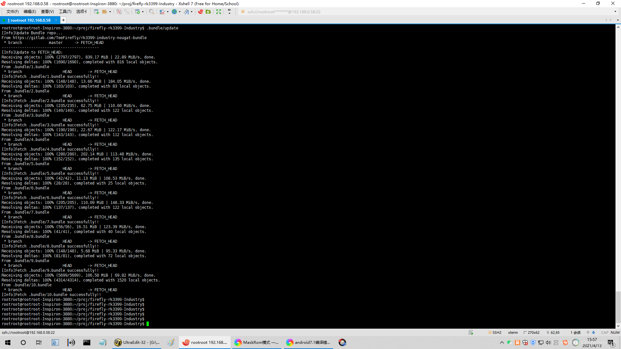This screenshot has height=349, width=621.
Task: Expand toolbar overflow chevron
Action: tap(229, 12)
